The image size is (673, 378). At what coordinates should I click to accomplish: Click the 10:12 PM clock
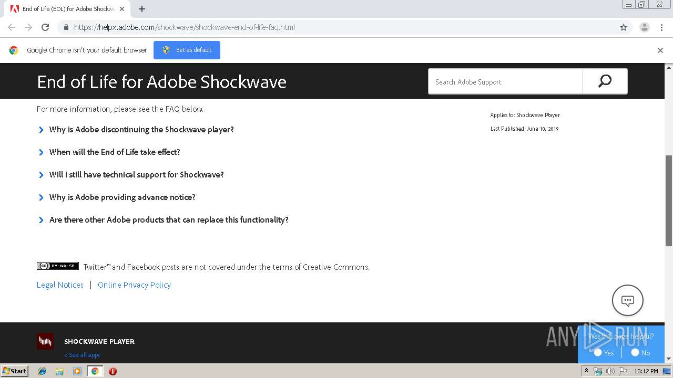[646, 371]
